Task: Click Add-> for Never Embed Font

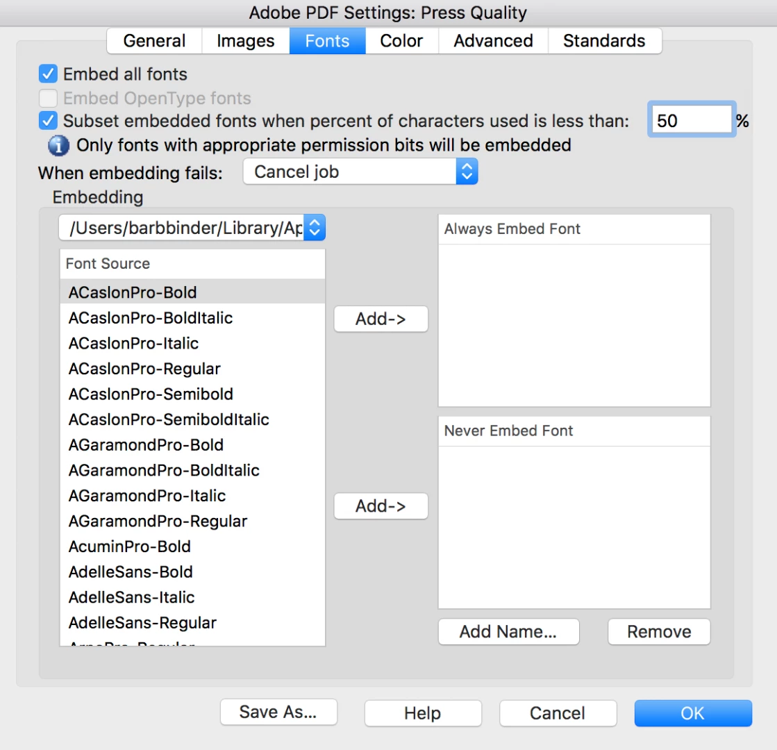Action: click(x=381, y=506)
